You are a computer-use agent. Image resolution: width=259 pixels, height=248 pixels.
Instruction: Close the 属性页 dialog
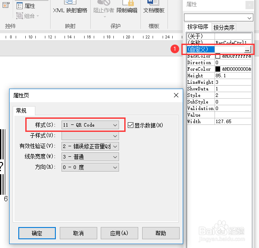pos(176,95)
